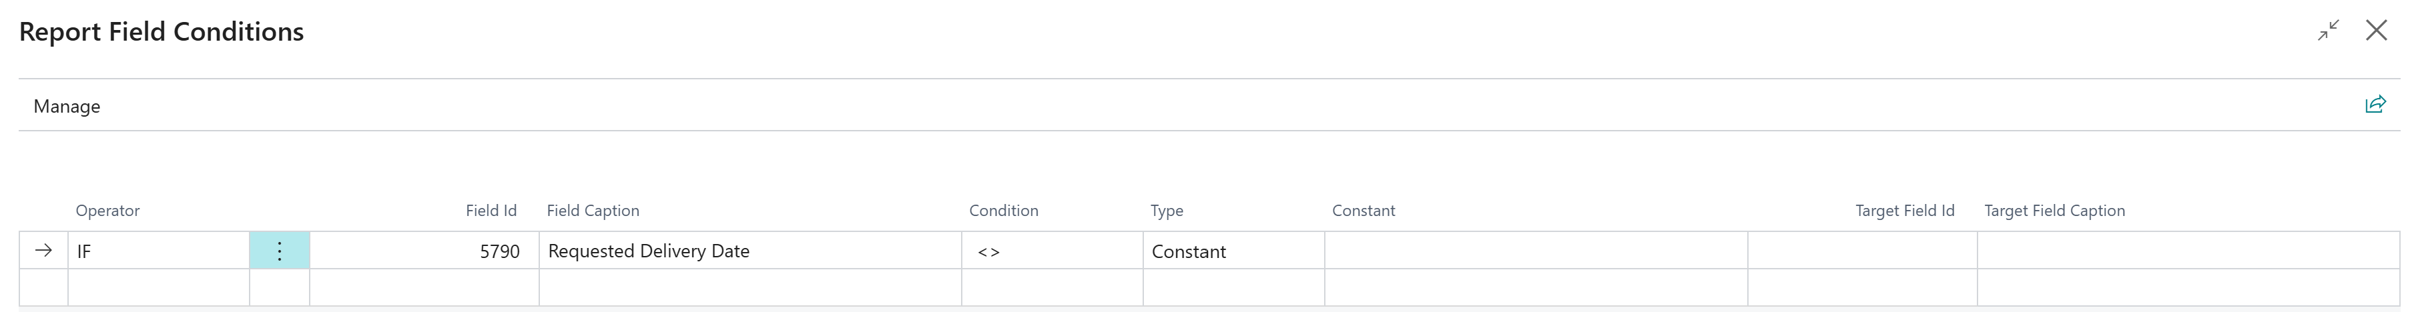This screenshot has width=2420, height=312.
Task: Open the row's three-dot Show more options
Action: coord(279,251)
